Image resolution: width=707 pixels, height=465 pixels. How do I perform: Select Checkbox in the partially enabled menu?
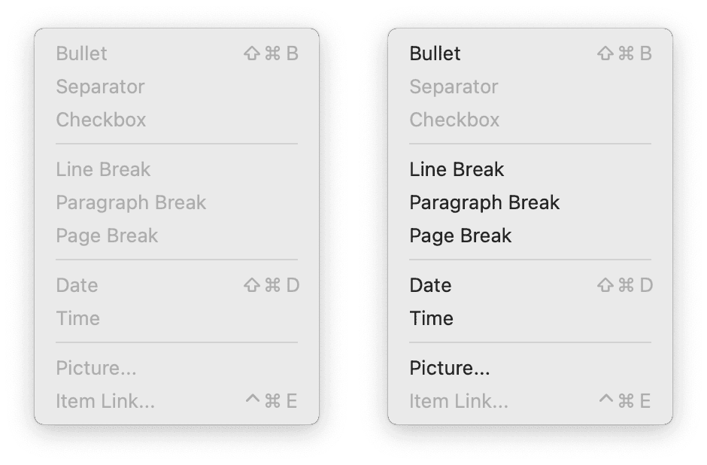(454, 120)
